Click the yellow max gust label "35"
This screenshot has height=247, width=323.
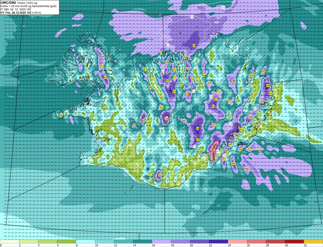coord(240,129)
